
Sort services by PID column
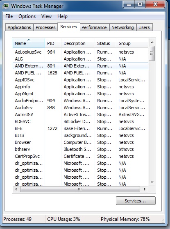tap(53, 43)
